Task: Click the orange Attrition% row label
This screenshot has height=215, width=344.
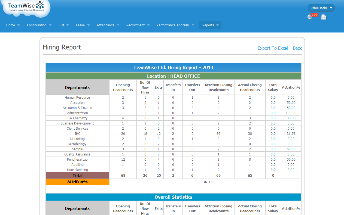Action: (x=77, y=182)
